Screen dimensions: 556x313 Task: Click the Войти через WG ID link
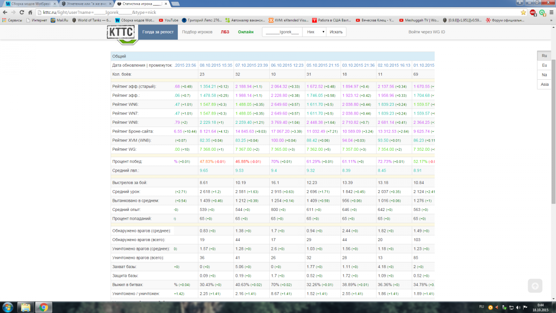click(x=426, y=32)
